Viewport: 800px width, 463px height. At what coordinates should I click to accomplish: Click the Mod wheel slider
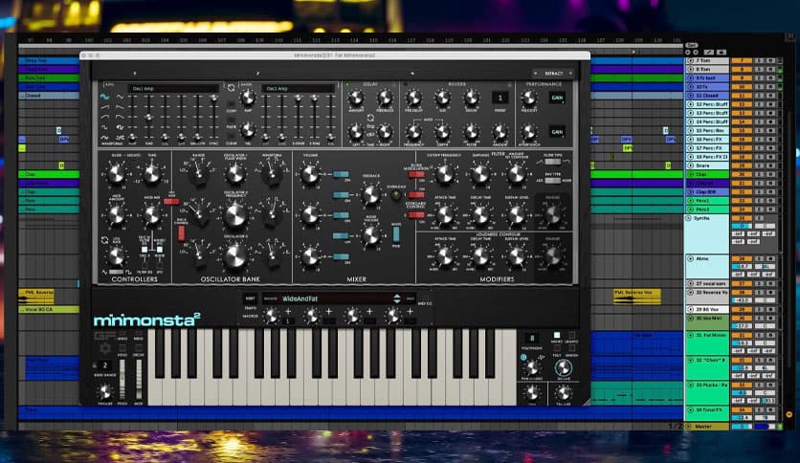pyautogui.click(x=138, y=380)
